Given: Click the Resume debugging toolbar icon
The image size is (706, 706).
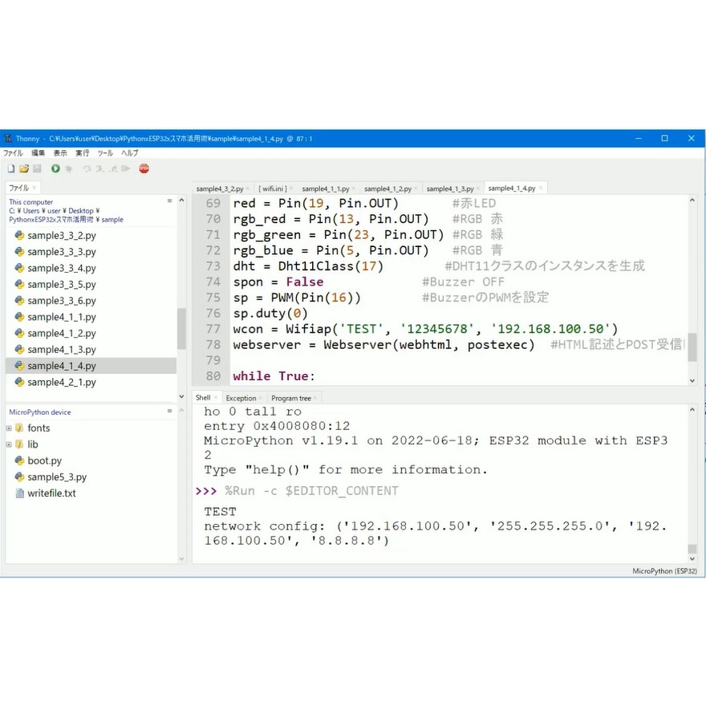Looking at the screenshot, I should (x=126, y=168).
